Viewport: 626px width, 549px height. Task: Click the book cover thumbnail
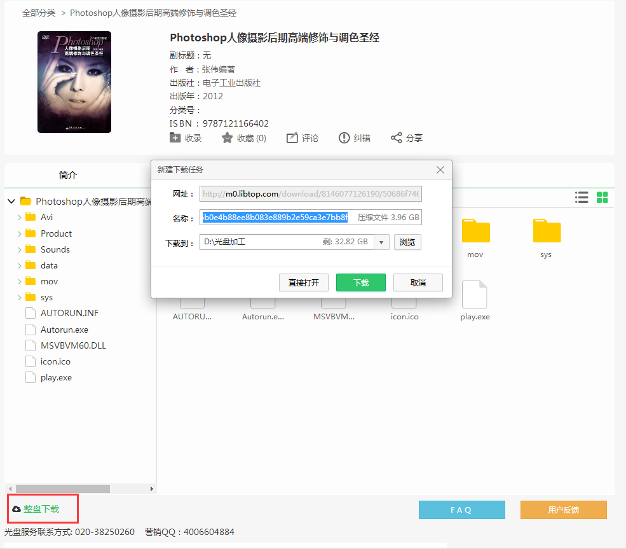74,82
